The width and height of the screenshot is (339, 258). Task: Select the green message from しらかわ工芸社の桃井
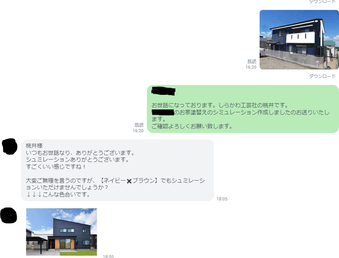pyautogui.click(x=243, y=109)
